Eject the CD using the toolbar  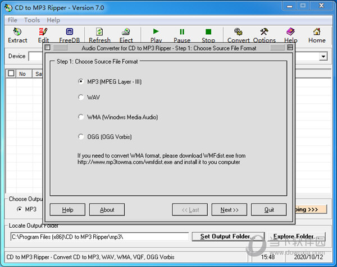(126, 35)
